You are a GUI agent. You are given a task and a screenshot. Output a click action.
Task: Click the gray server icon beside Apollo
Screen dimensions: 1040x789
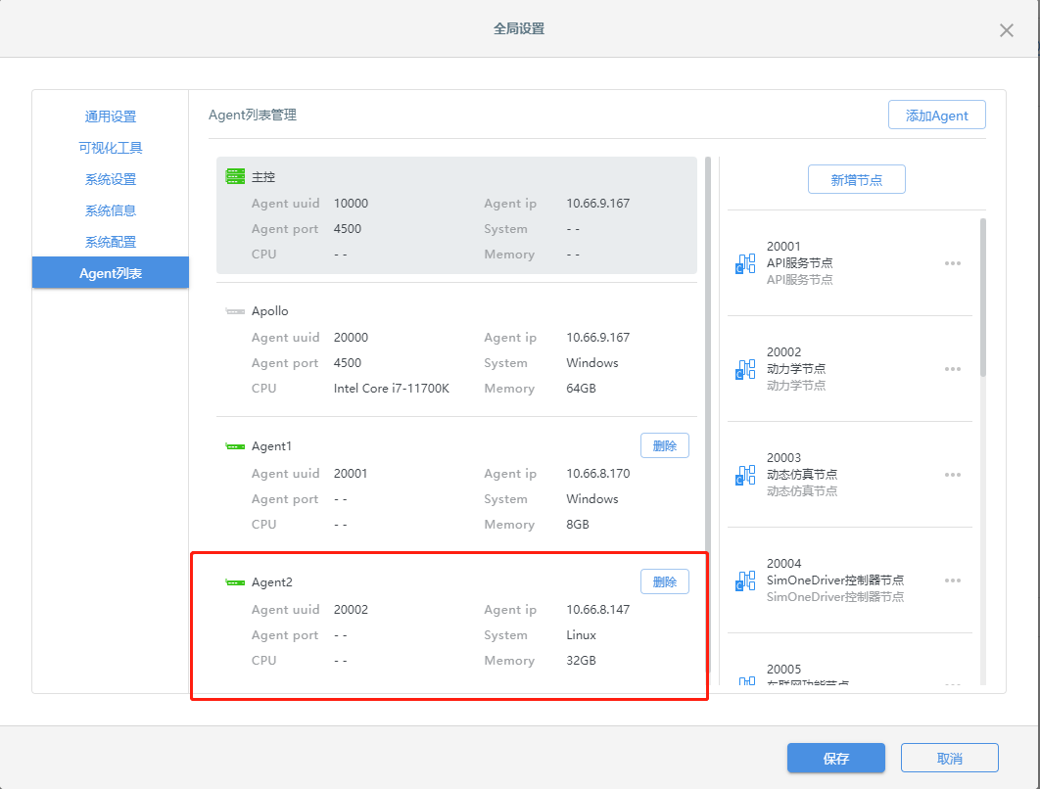234,311
